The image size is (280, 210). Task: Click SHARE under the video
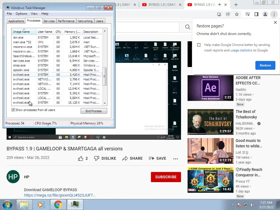[132, 158]
